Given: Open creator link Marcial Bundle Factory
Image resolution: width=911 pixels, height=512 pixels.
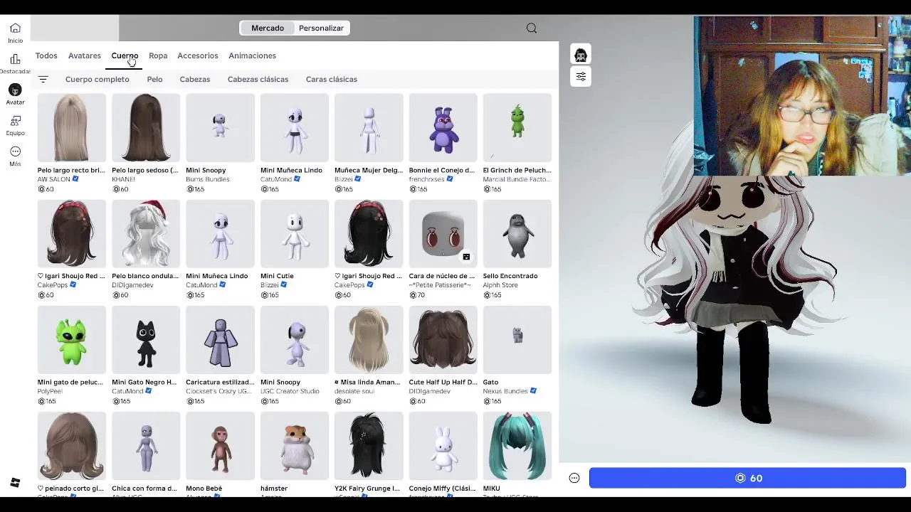Looking at the screenshot, I should (516, 179).
